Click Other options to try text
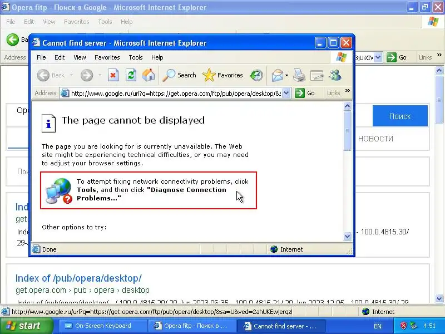The height and width of the screenshot is (334, 445). (74, 227)
